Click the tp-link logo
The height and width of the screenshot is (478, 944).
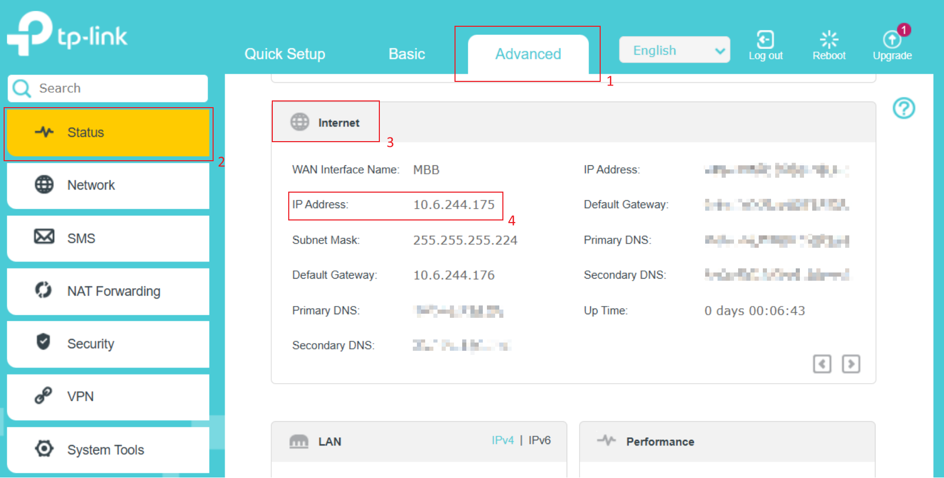click(x=67, y=34)
